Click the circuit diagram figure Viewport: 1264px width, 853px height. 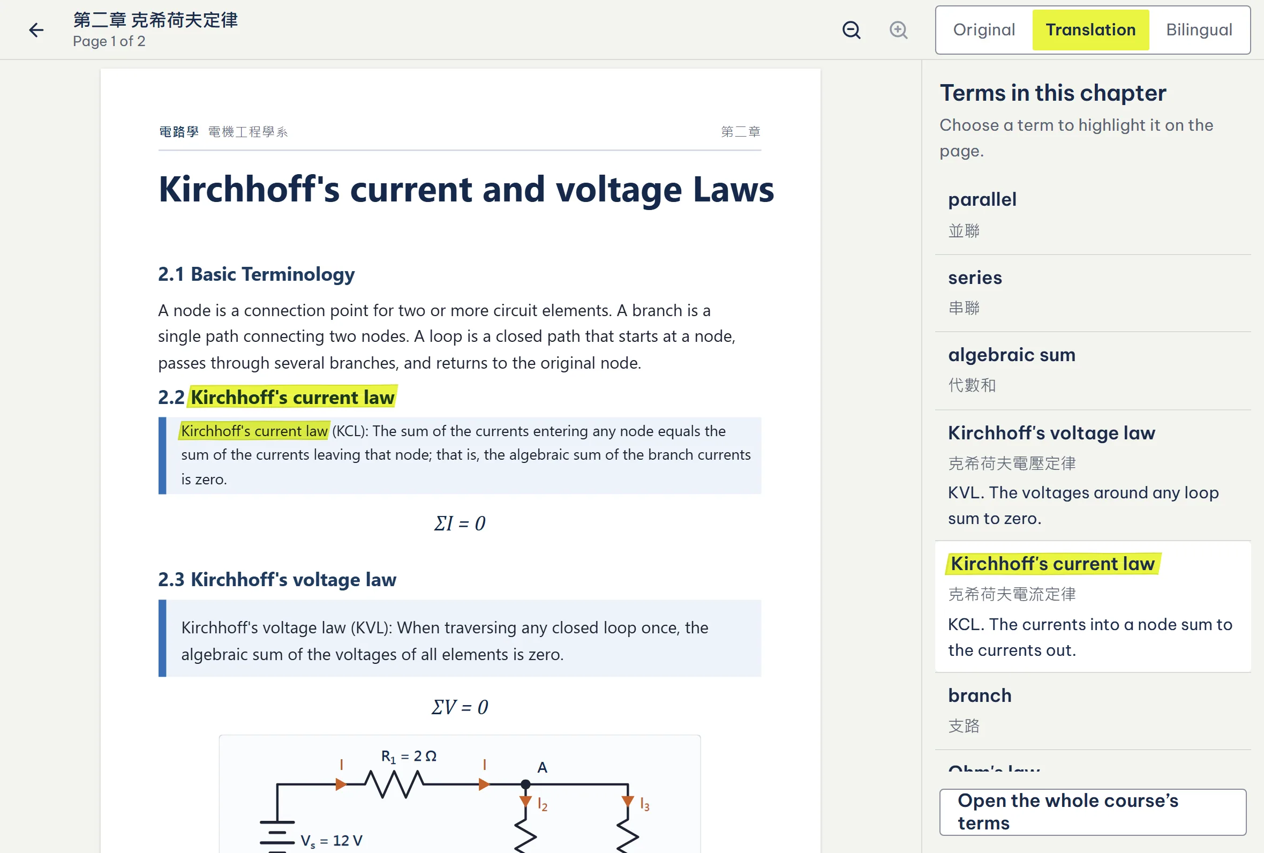[x=460, y=794]
